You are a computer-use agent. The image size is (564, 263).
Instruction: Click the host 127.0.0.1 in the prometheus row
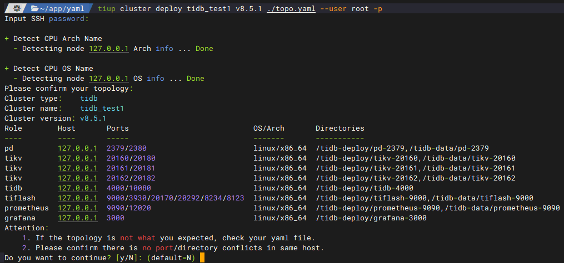click(78, 208)
